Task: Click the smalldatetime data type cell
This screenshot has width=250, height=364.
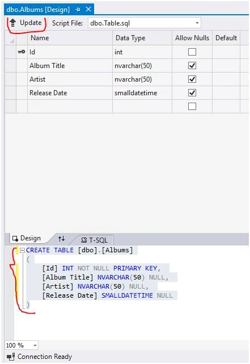Action: (142, 93)
